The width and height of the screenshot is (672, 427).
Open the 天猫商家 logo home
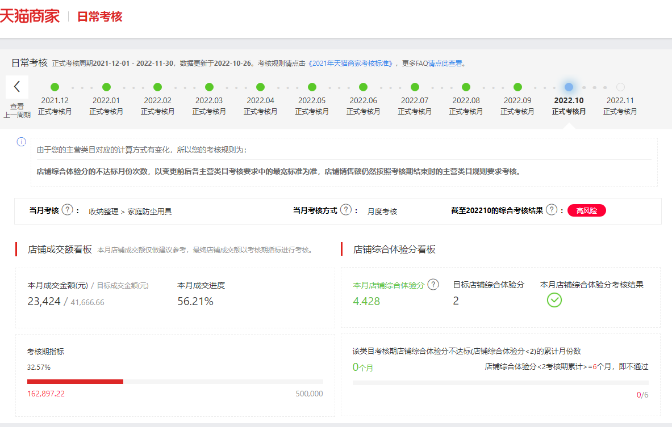30,16
